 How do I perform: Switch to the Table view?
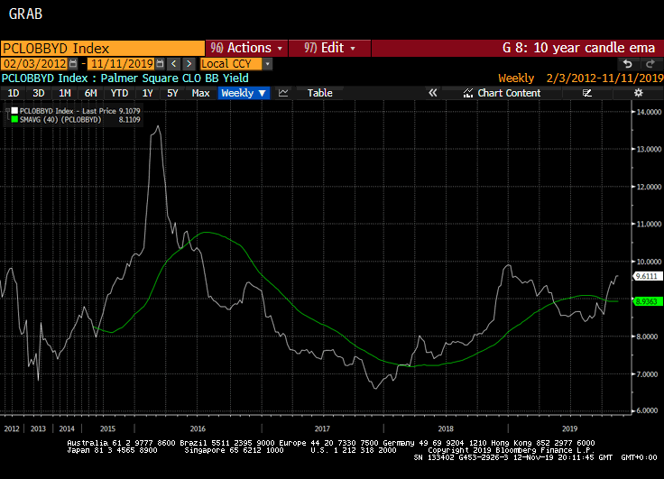click(319, 93)
